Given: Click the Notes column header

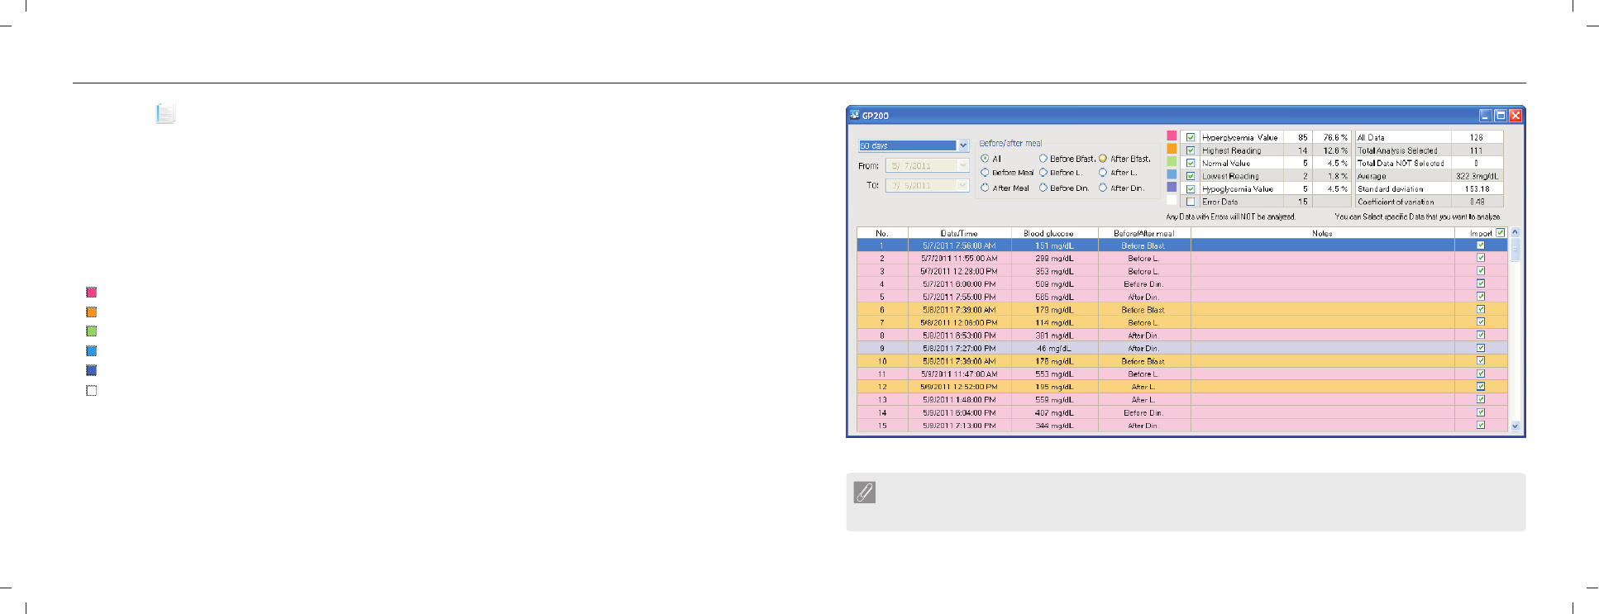Looking at the screenshot, I should point(1322,233).
